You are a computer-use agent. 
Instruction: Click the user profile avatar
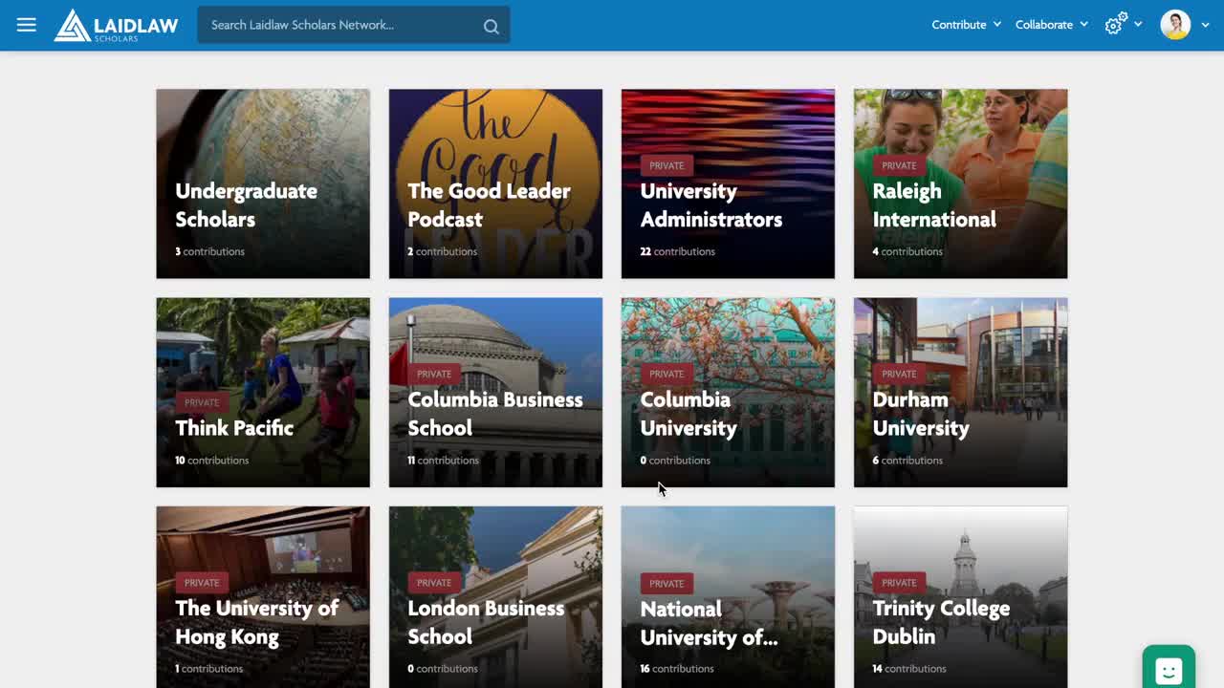(1175, 25)
